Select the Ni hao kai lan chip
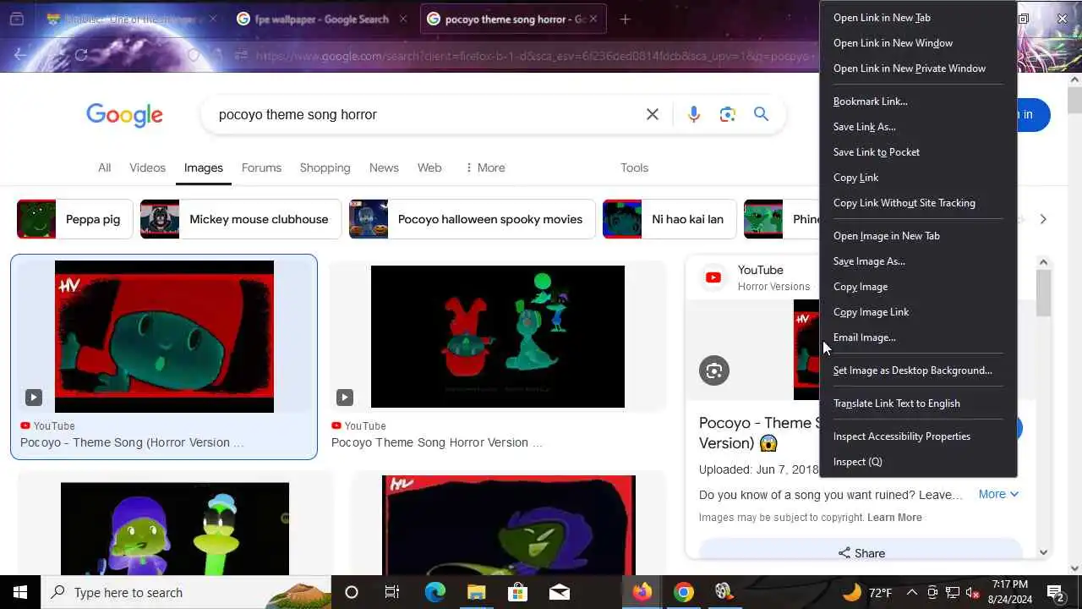Image resolution: width=1082 pixels, height=609 pixels. pyautogui.click(x=669, y=219)
